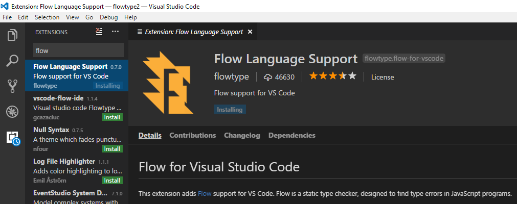
Task: Open the Help menu
Action: pos(130,17)
